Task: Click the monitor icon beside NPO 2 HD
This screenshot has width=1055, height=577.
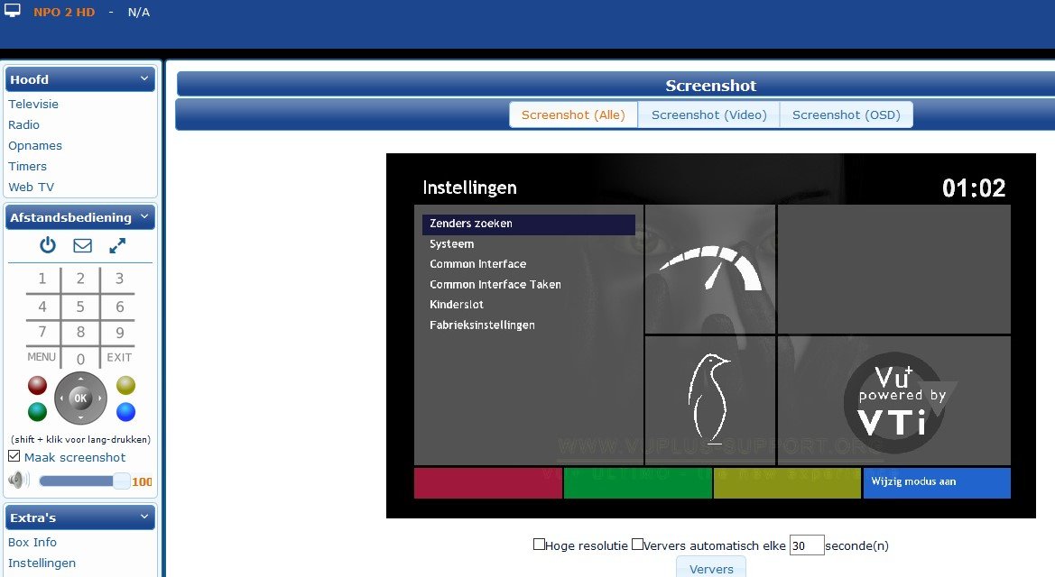Action: pos(12,11)
